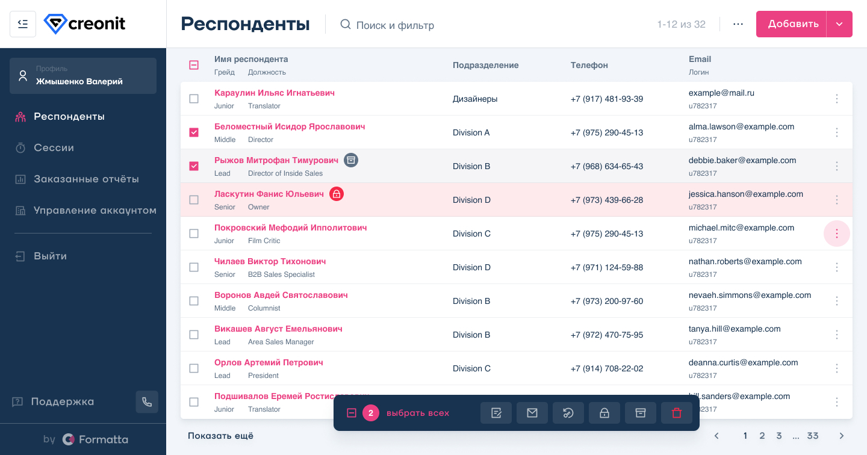Lock selected respondents via padlock icon

pyautogui.click(x=604, y=413)
